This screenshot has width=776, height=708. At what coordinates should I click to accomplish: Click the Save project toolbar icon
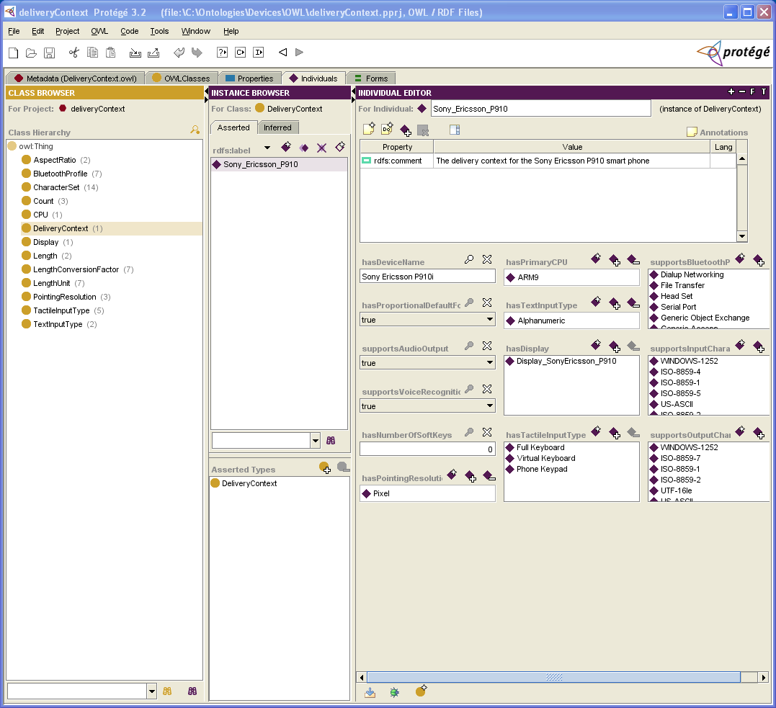click(50, 53)
